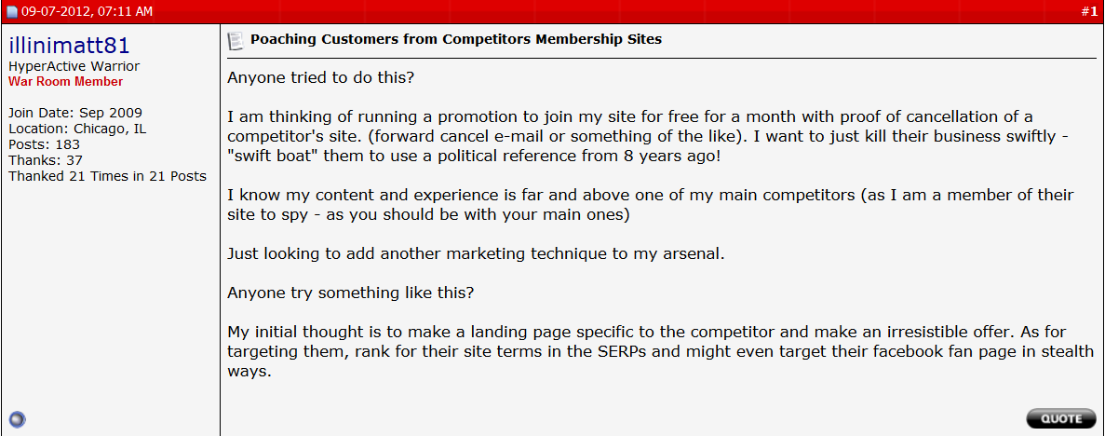Click the 'Anyone try something like this?' line
1105x436 pixels.
350,293
